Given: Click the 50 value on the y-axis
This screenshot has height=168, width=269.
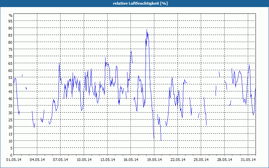Looking at the screenshot, I should click(x=11, y=85).
